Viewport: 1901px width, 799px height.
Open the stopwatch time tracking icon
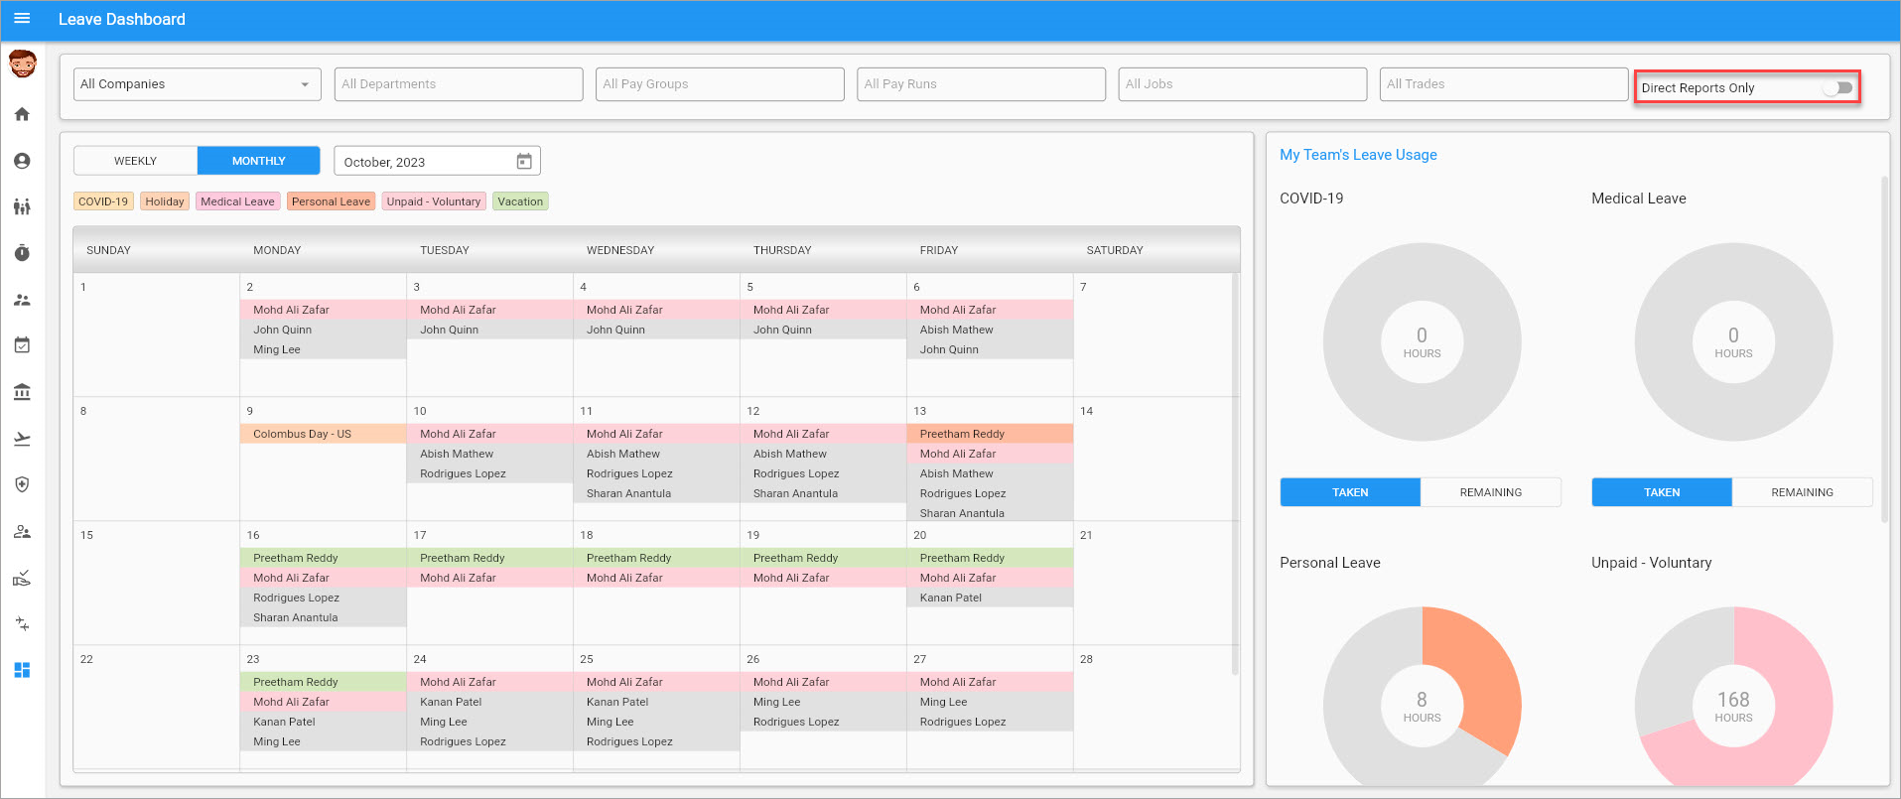click(22, 253)
